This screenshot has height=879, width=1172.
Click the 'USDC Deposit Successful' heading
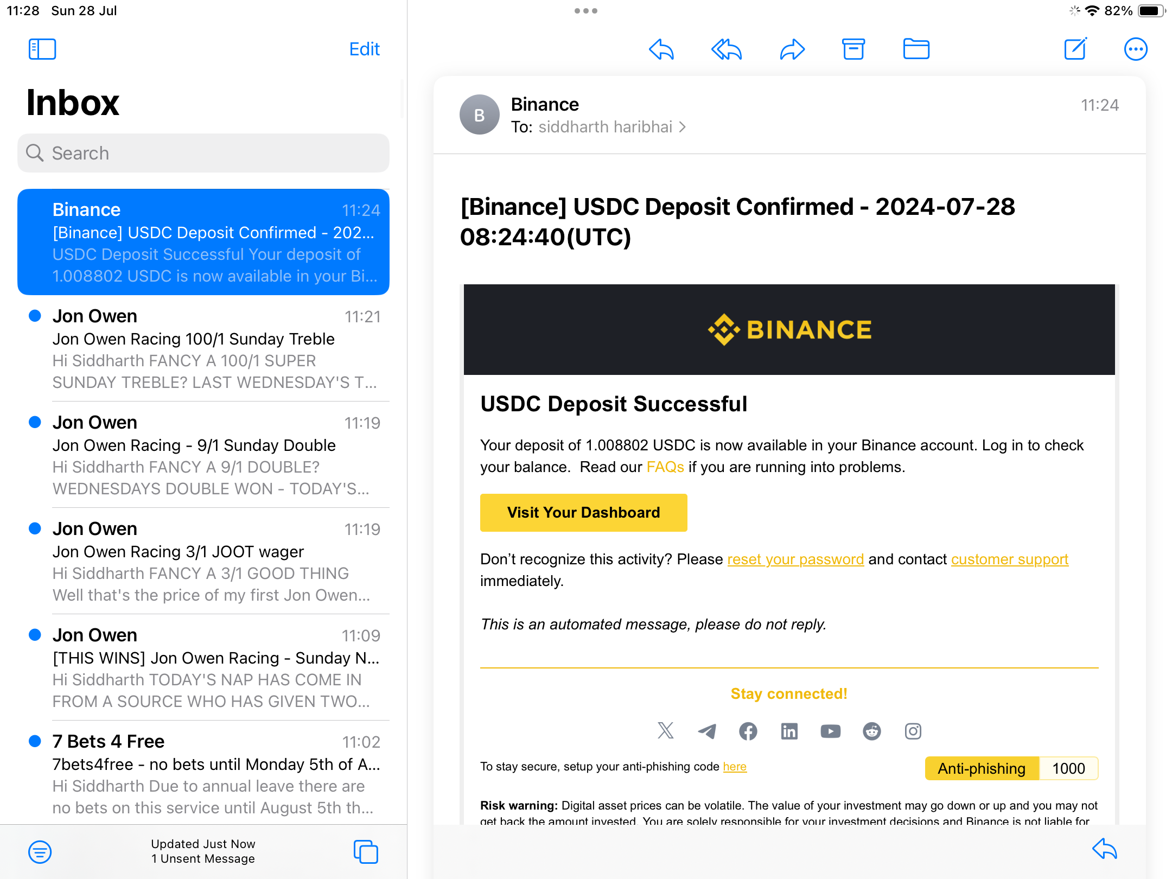(x=614, y=404)
